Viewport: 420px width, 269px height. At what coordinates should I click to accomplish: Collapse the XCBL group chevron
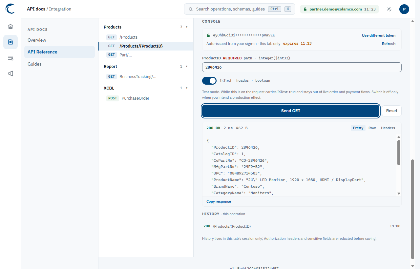point(187,88)
